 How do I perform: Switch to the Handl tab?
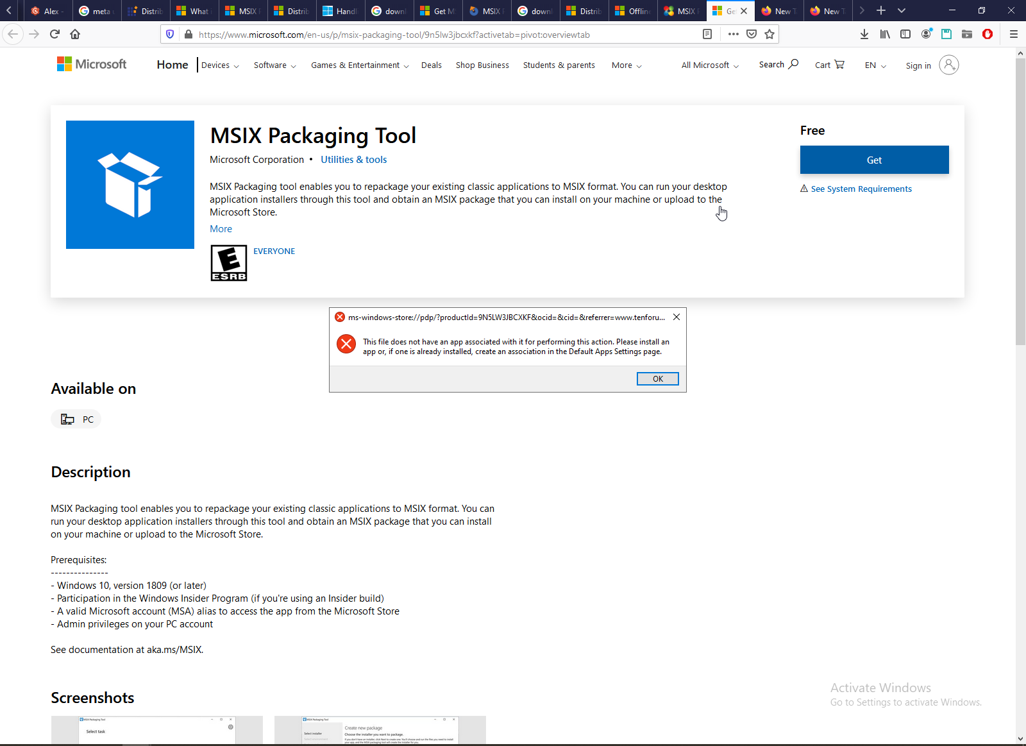click(341, 11)
